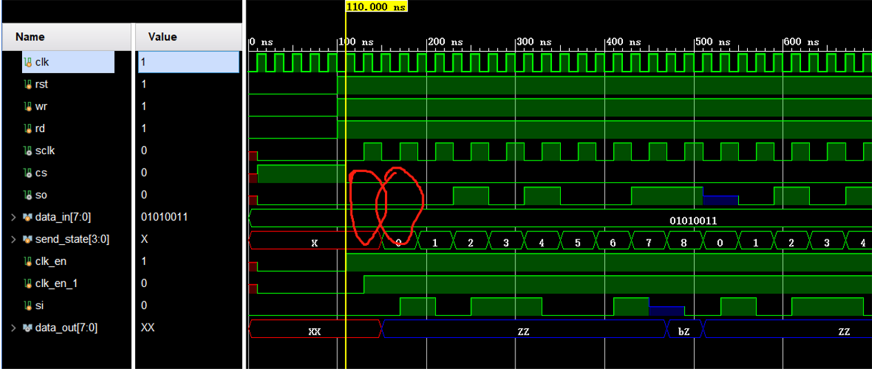
Task: Select the so signal name
Action: pyautogui.click(x=41, y=195)
